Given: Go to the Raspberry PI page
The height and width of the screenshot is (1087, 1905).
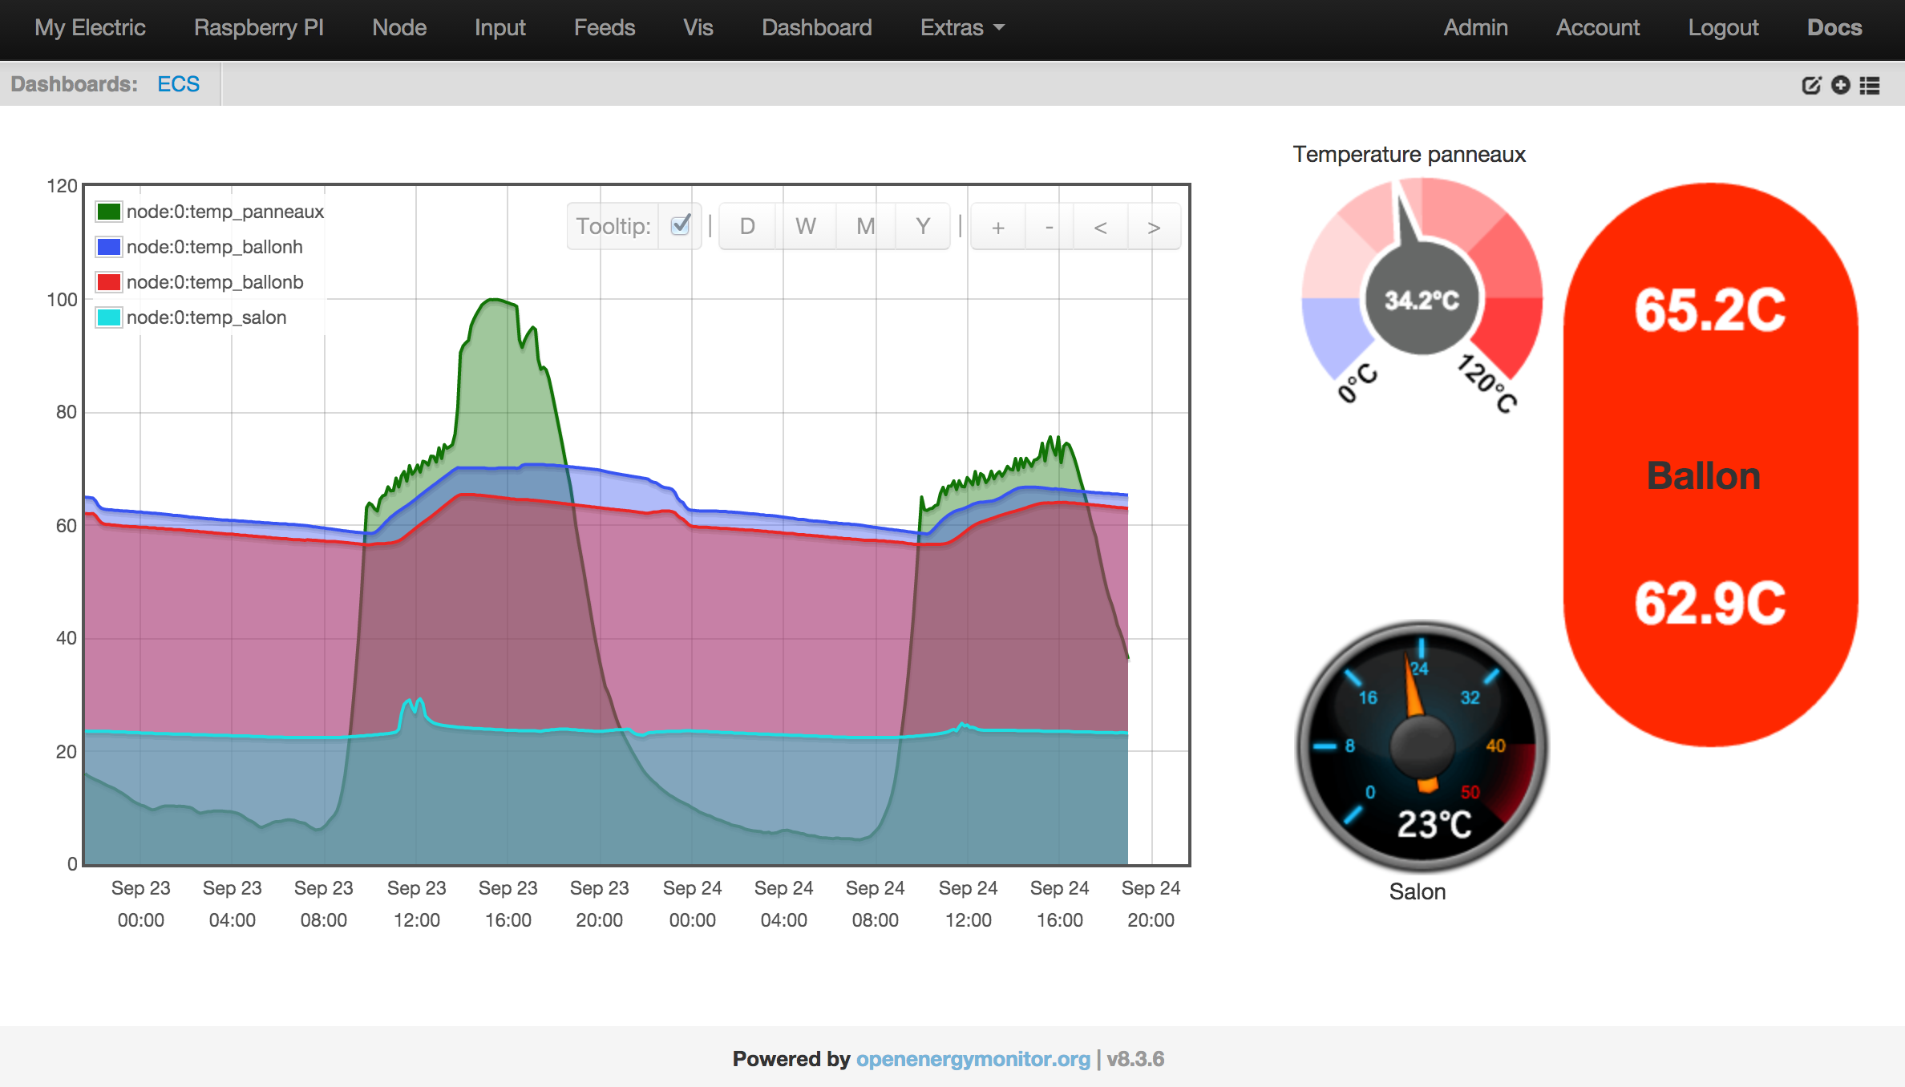Looking at the screenshot, I should 259,28.
